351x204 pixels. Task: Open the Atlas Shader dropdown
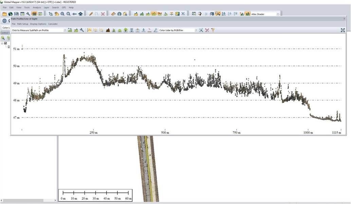(x=278, y=14)
